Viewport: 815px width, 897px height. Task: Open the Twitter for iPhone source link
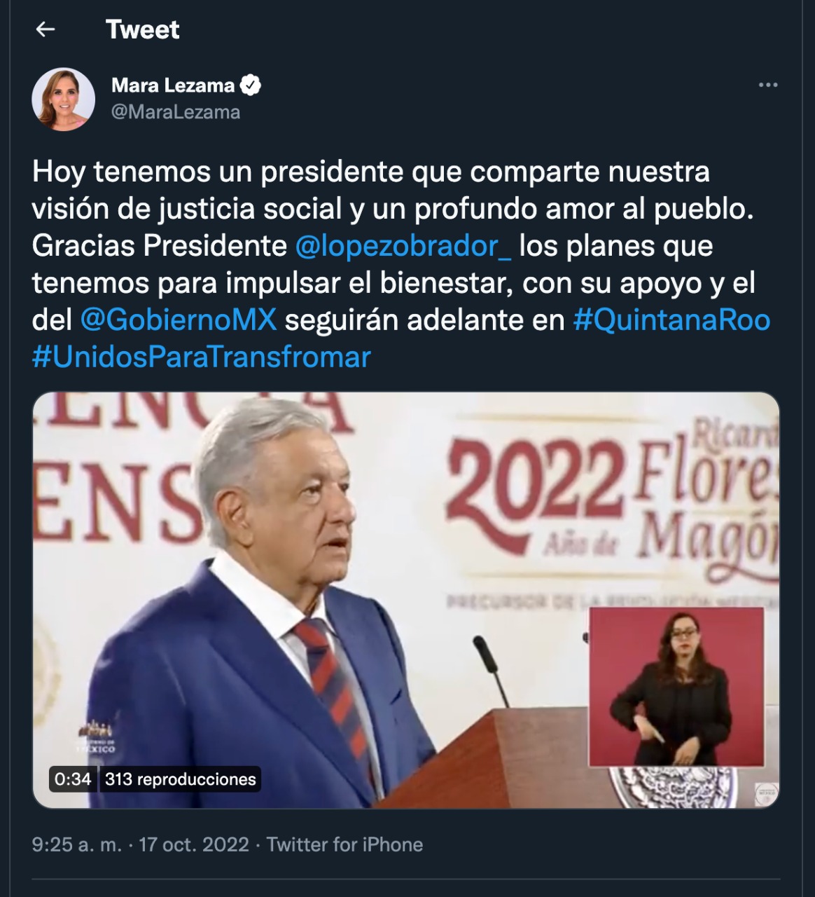coord(344,844)
